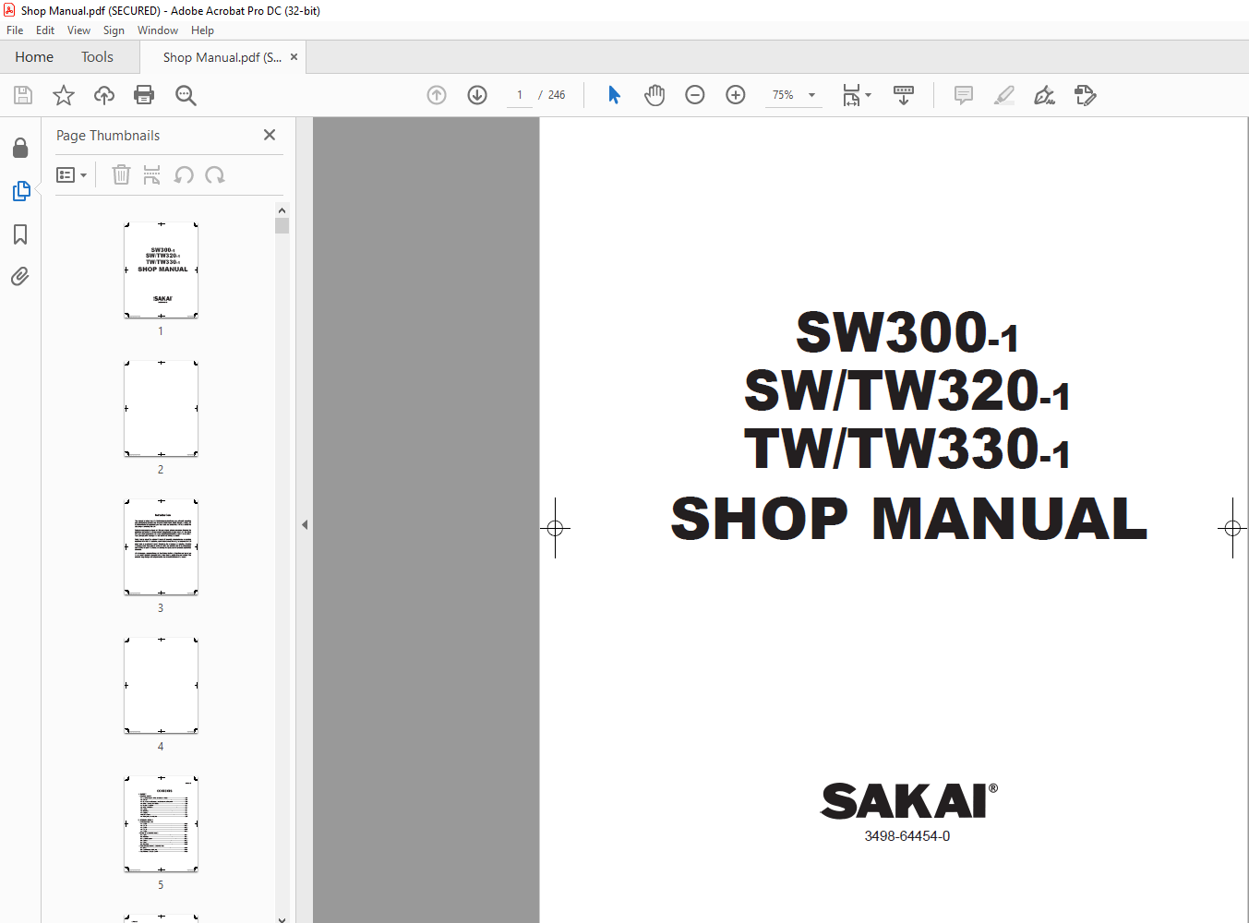Open the Bookmarks panel icon
Screen dimensions: 1249x923
pyautogui.click(x=20, y=234)
